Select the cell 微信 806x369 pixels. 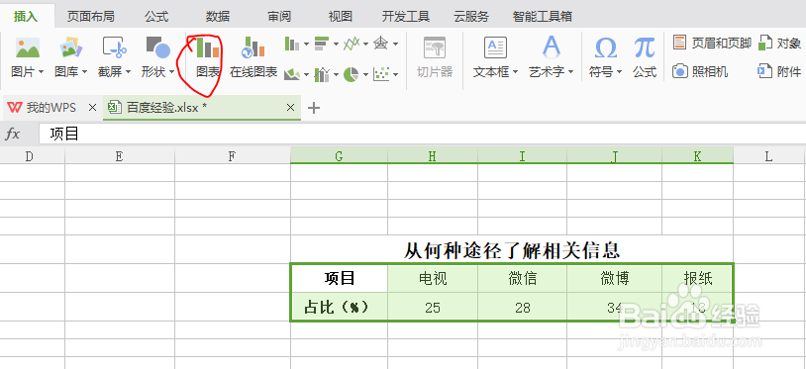pyautogui.click(x=522, y=278)
